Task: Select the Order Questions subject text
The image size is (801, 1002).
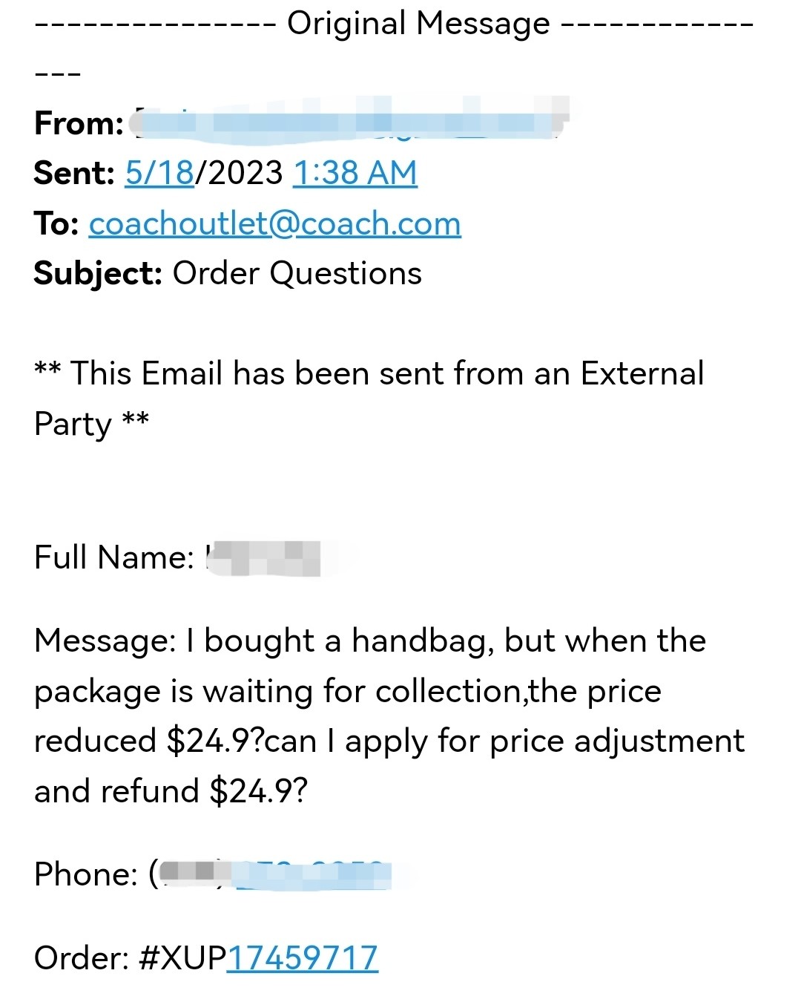Action: [297, 273]
